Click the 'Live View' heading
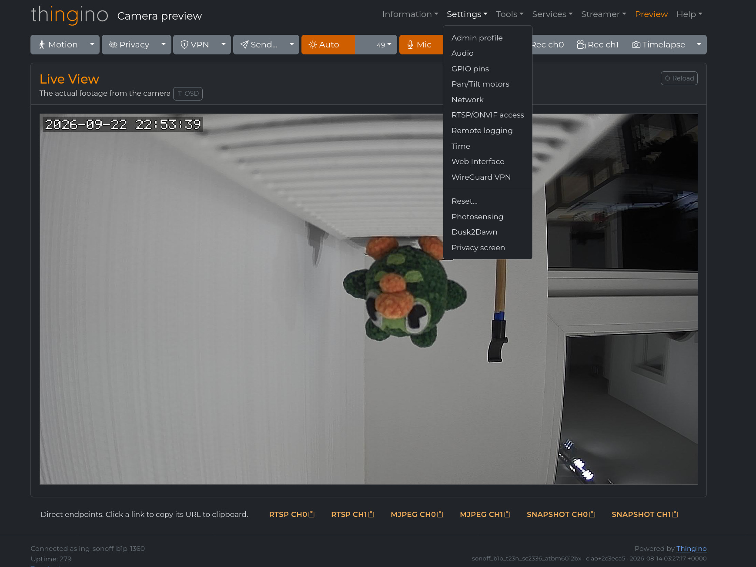The image size is (756, 567). [x=70, y=79]
